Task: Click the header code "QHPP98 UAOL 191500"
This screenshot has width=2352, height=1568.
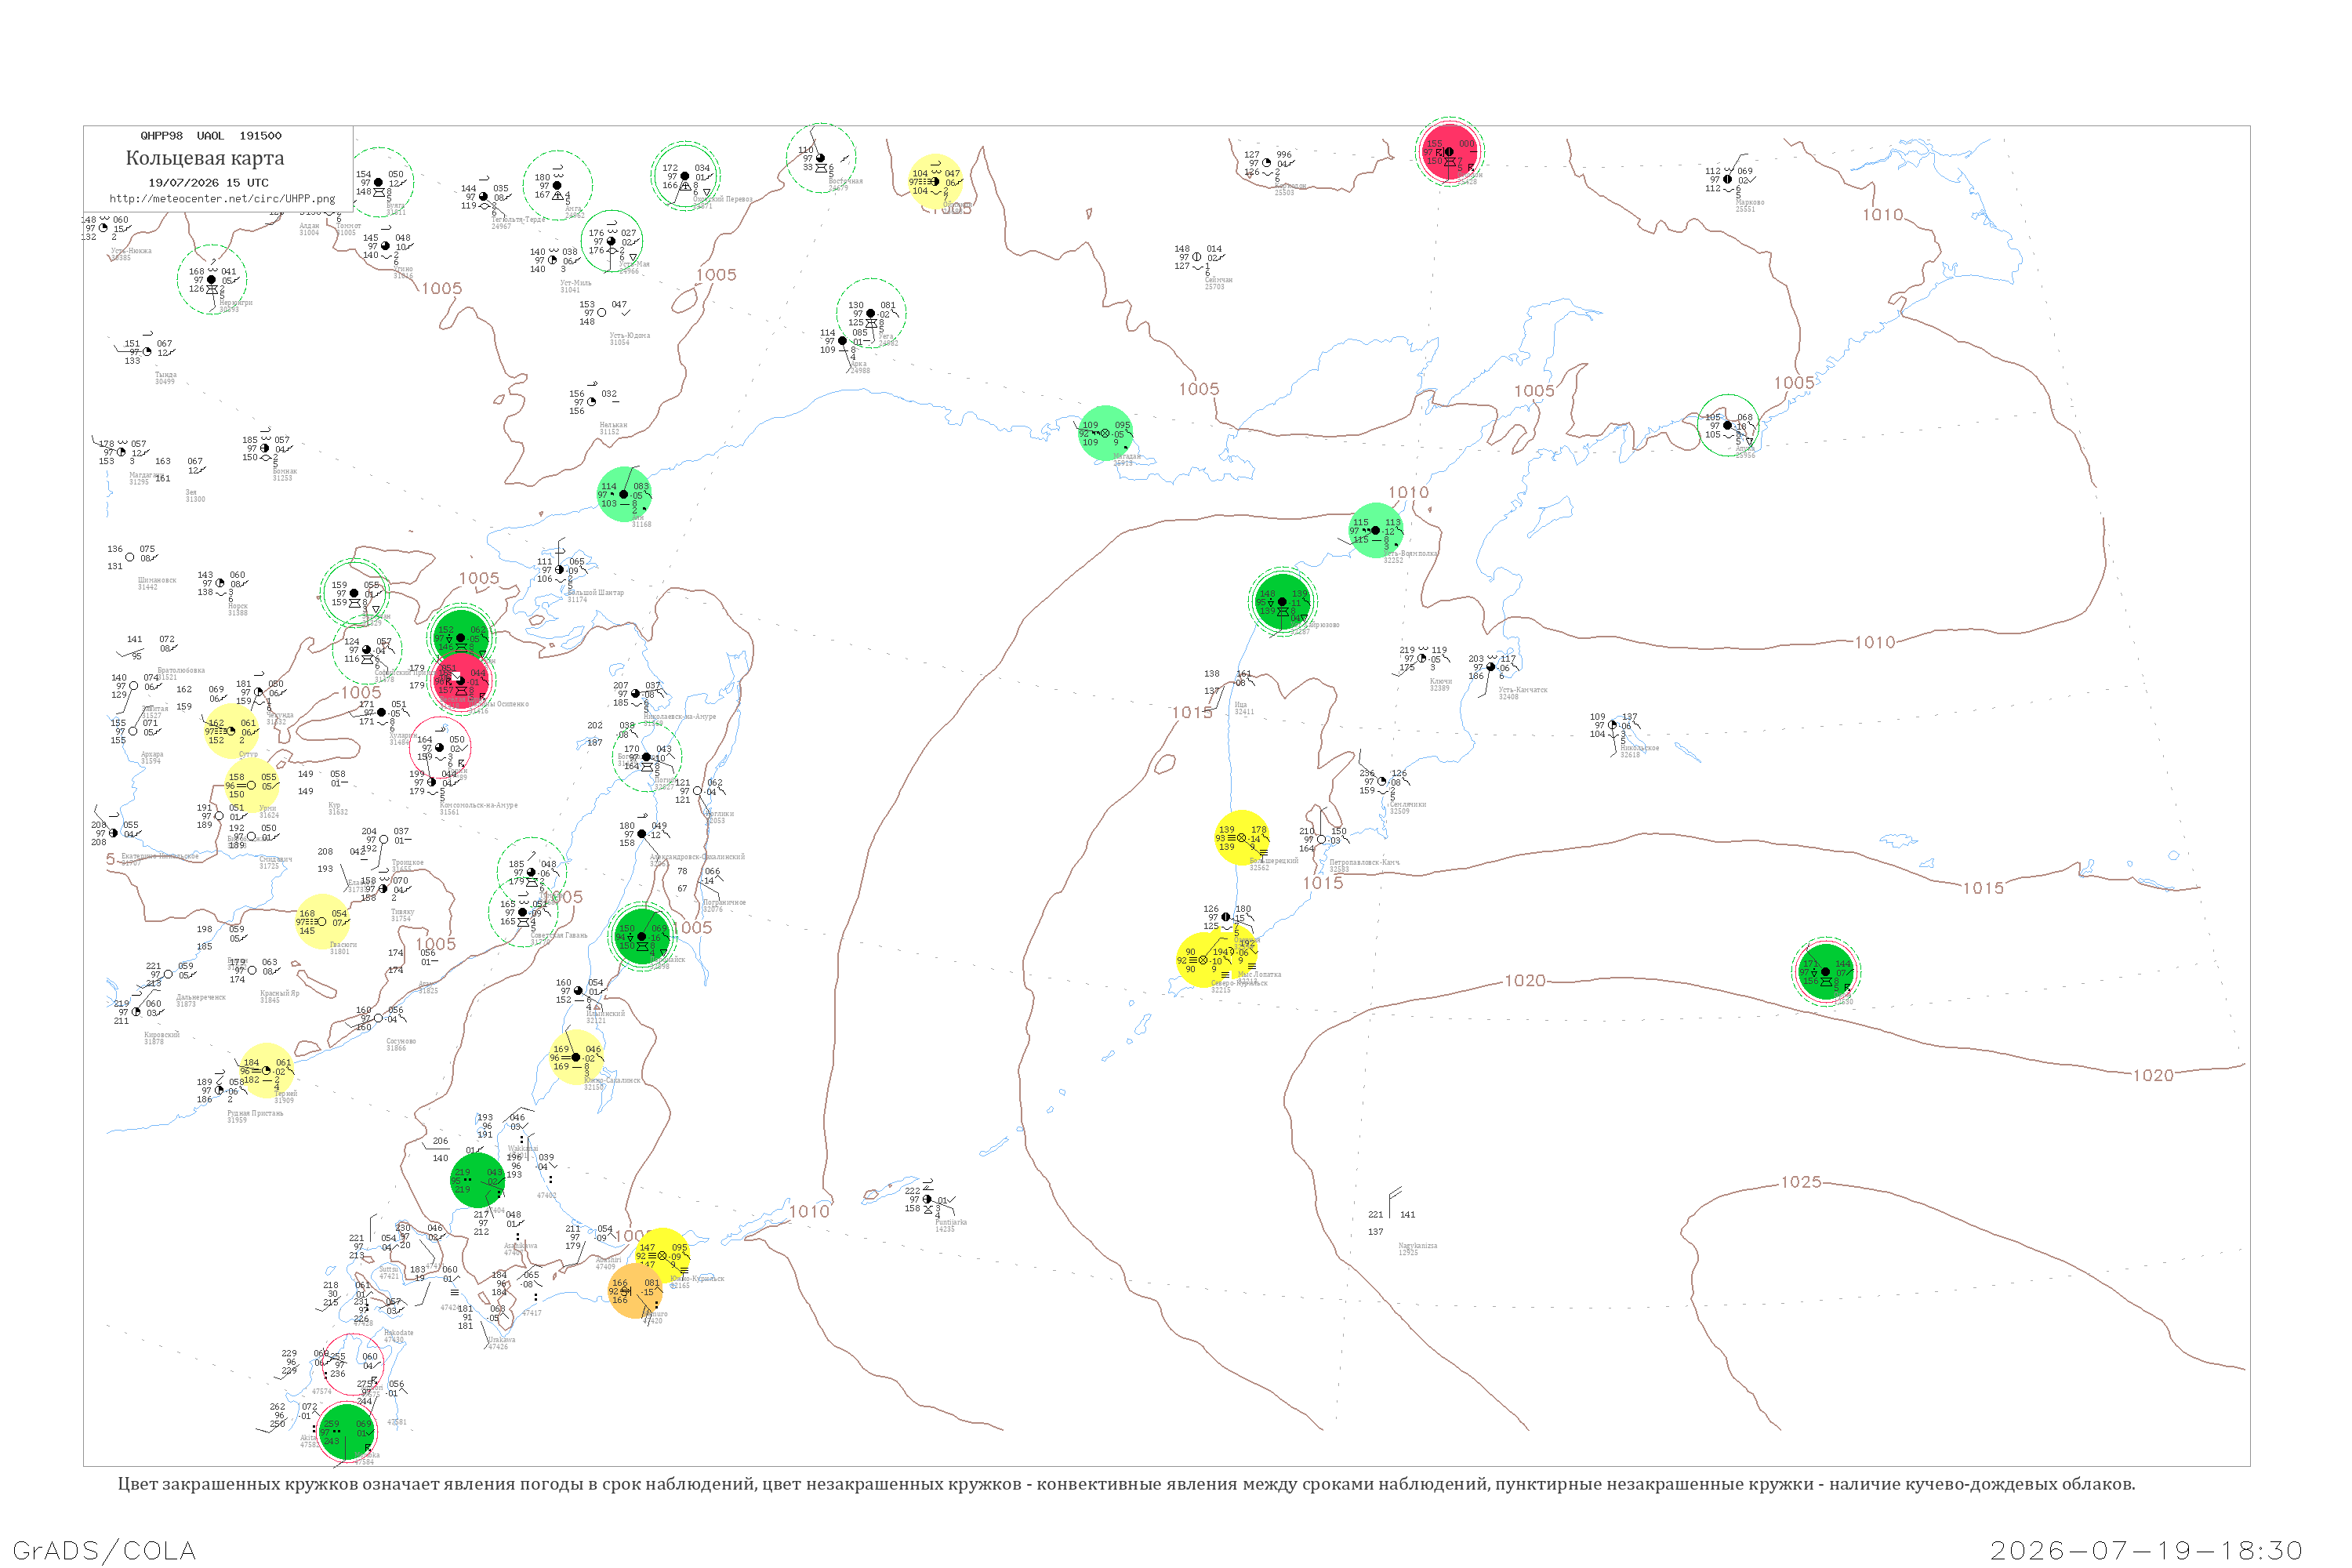Action: tap(211, 136)
